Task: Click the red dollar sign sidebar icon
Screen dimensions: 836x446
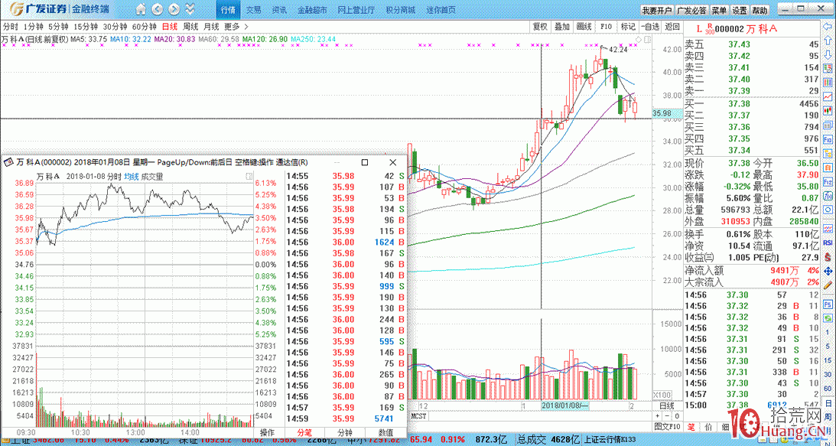Action: tap(828, 257)
